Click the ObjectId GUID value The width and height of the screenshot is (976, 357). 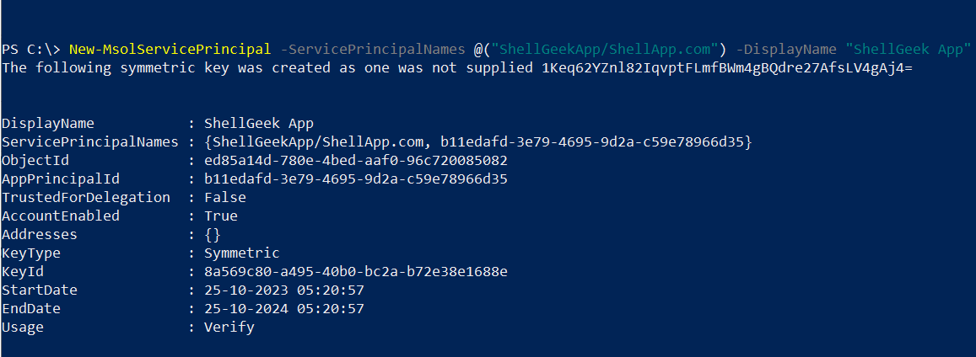(x=355, y=160)
